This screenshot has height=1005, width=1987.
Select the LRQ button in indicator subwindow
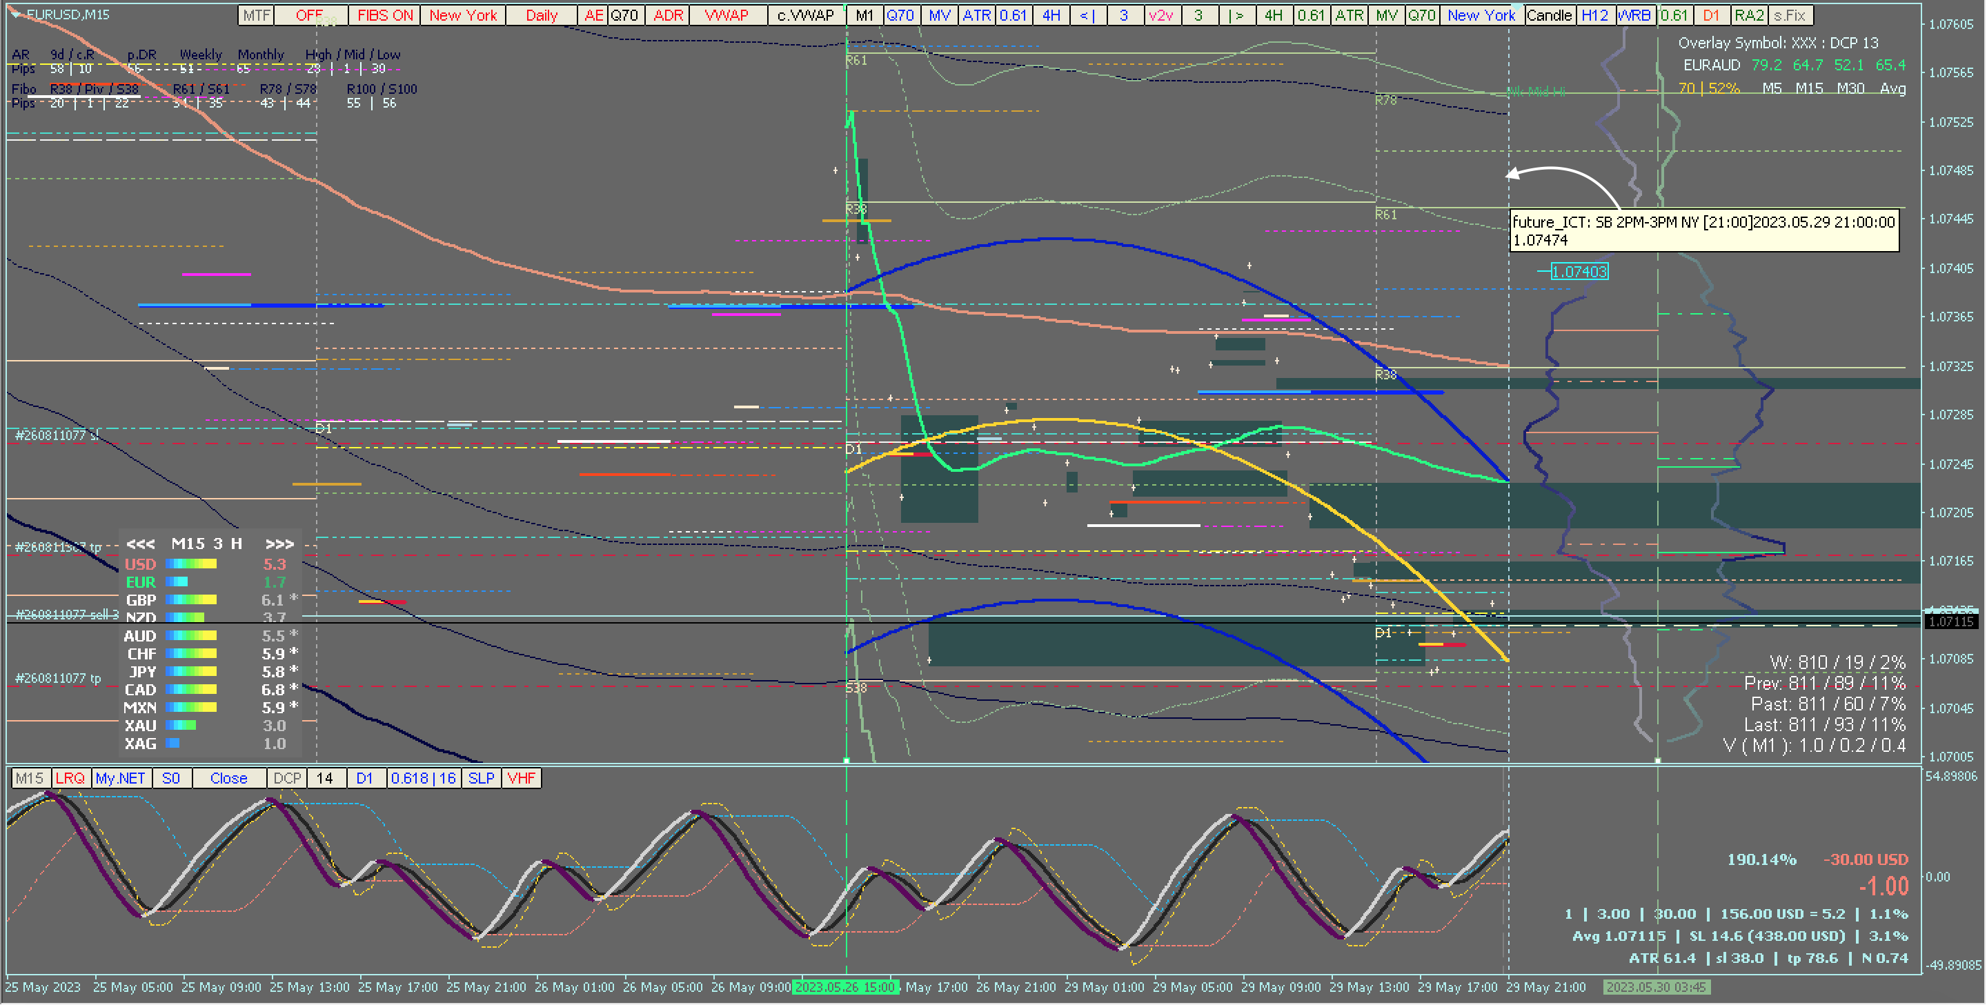(70, 778)
